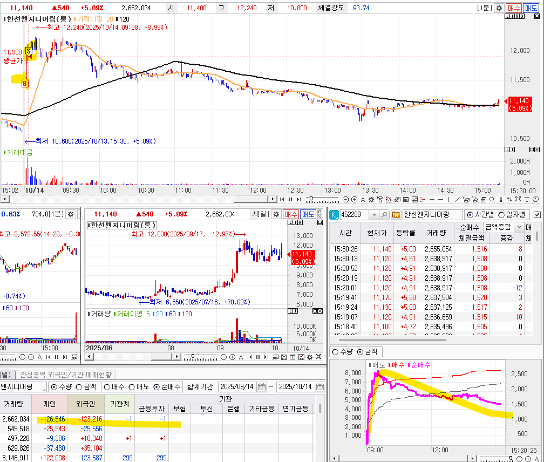Viewport: 544px width, 462px height.
Task: Select the 순매수 radio button
Action: coord(157,387)
